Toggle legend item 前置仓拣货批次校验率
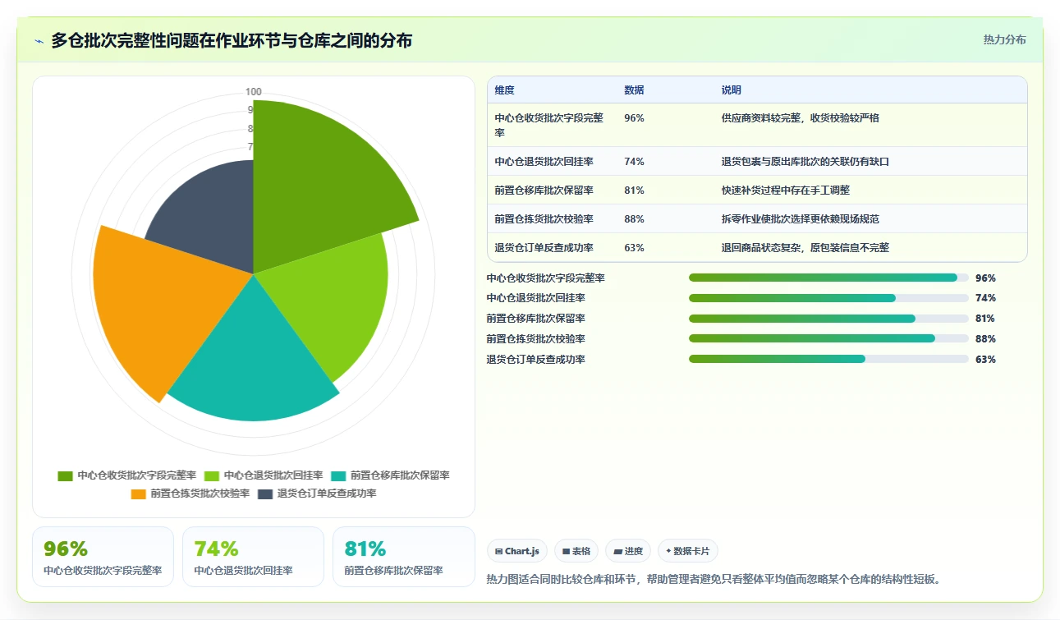The width and height of the screenshot is (1060, 620). 190,494
